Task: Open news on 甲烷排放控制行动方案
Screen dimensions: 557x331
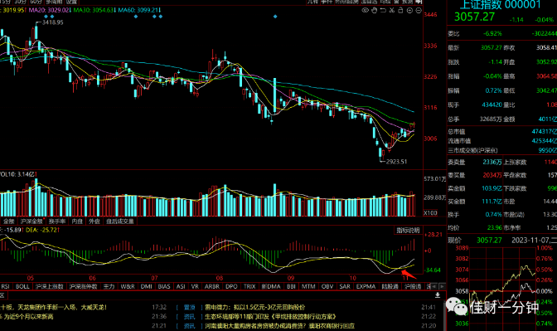Action: 270,316
